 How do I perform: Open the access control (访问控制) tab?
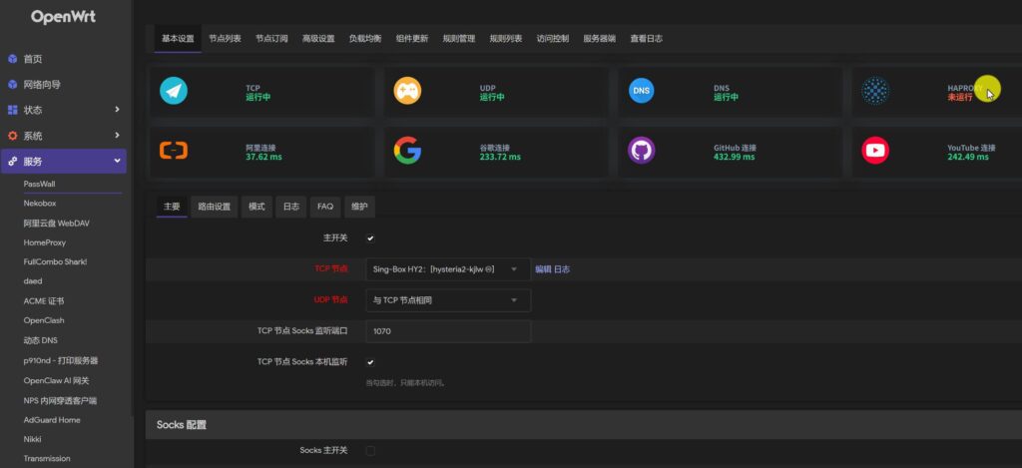click(x=553, y=39)
